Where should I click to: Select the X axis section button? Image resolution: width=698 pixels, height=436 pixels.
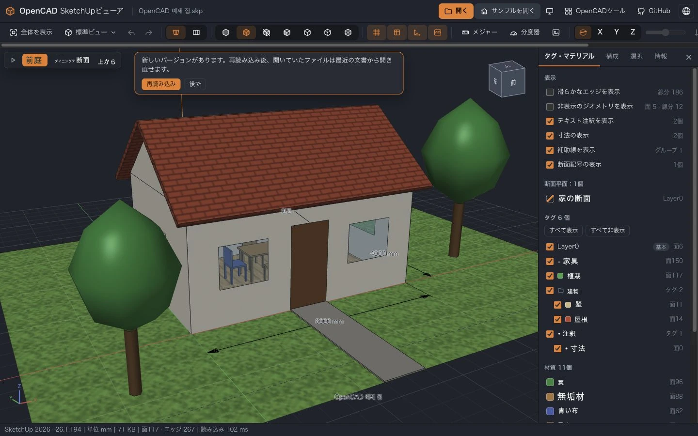600,32
